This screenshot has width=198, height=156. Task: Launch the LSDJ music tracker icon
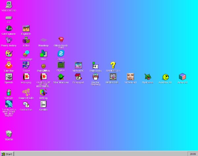point(26,40)
